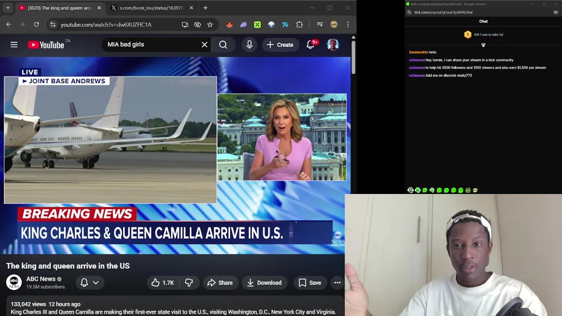Viewport: 562px width, 316px height.
Task: Click the 19.5M subscribers text
Action: 45,287
